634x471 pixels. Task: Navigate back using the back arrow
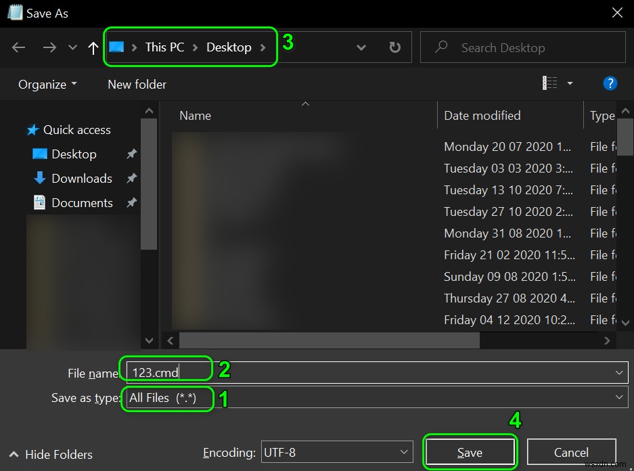coord(18,47)
